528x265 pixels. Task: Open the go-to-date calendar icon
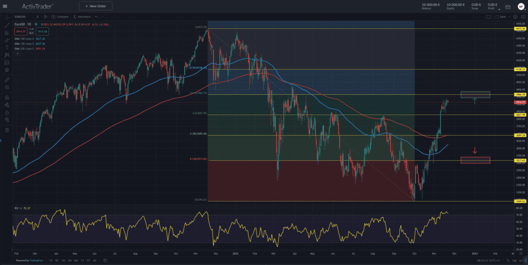tap(105, 260)
